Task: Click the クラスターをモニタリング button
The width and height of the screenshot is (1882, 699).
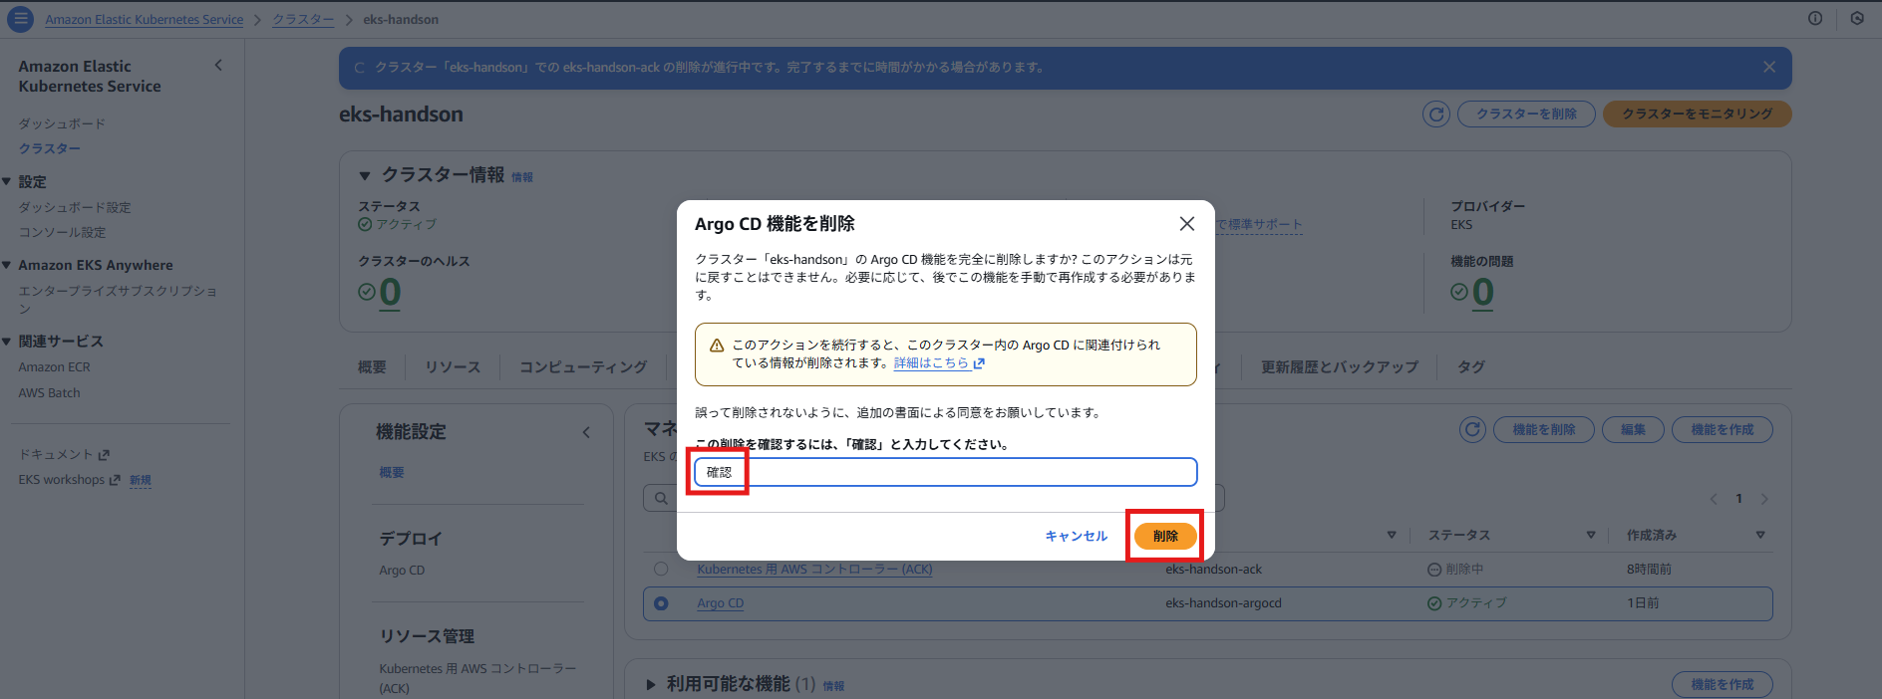Action: coord(1697,114)
